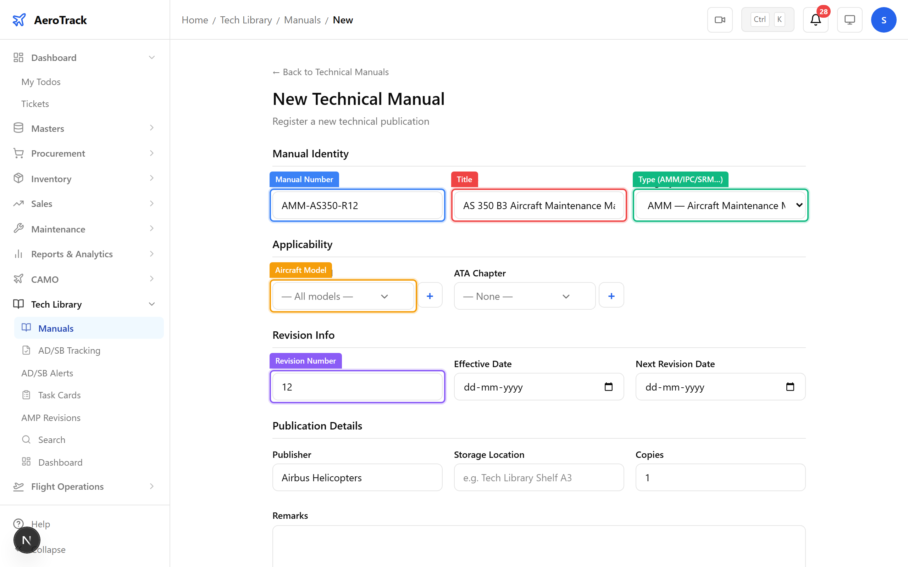This screenshot has width=908, height=567.
Task: Open AD/SB Tracking from sidebar
Action: tap(69, 350)
